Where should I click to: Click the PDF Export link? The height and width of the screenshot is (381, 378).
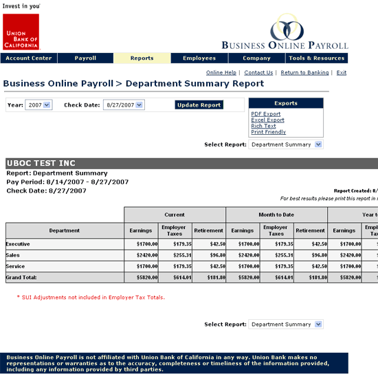tap(265, 113)
